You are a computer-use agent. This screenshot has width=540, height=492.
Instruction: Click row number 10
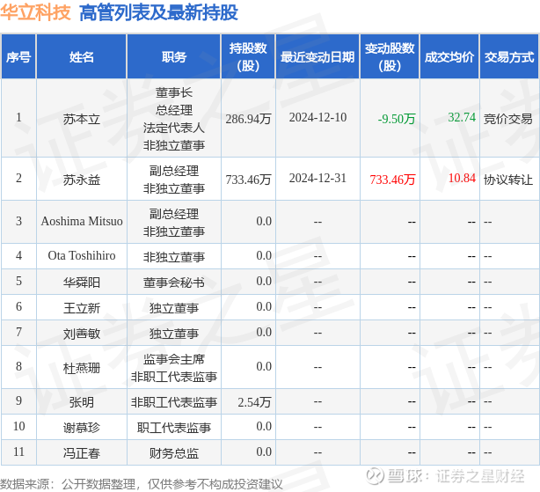18,426
